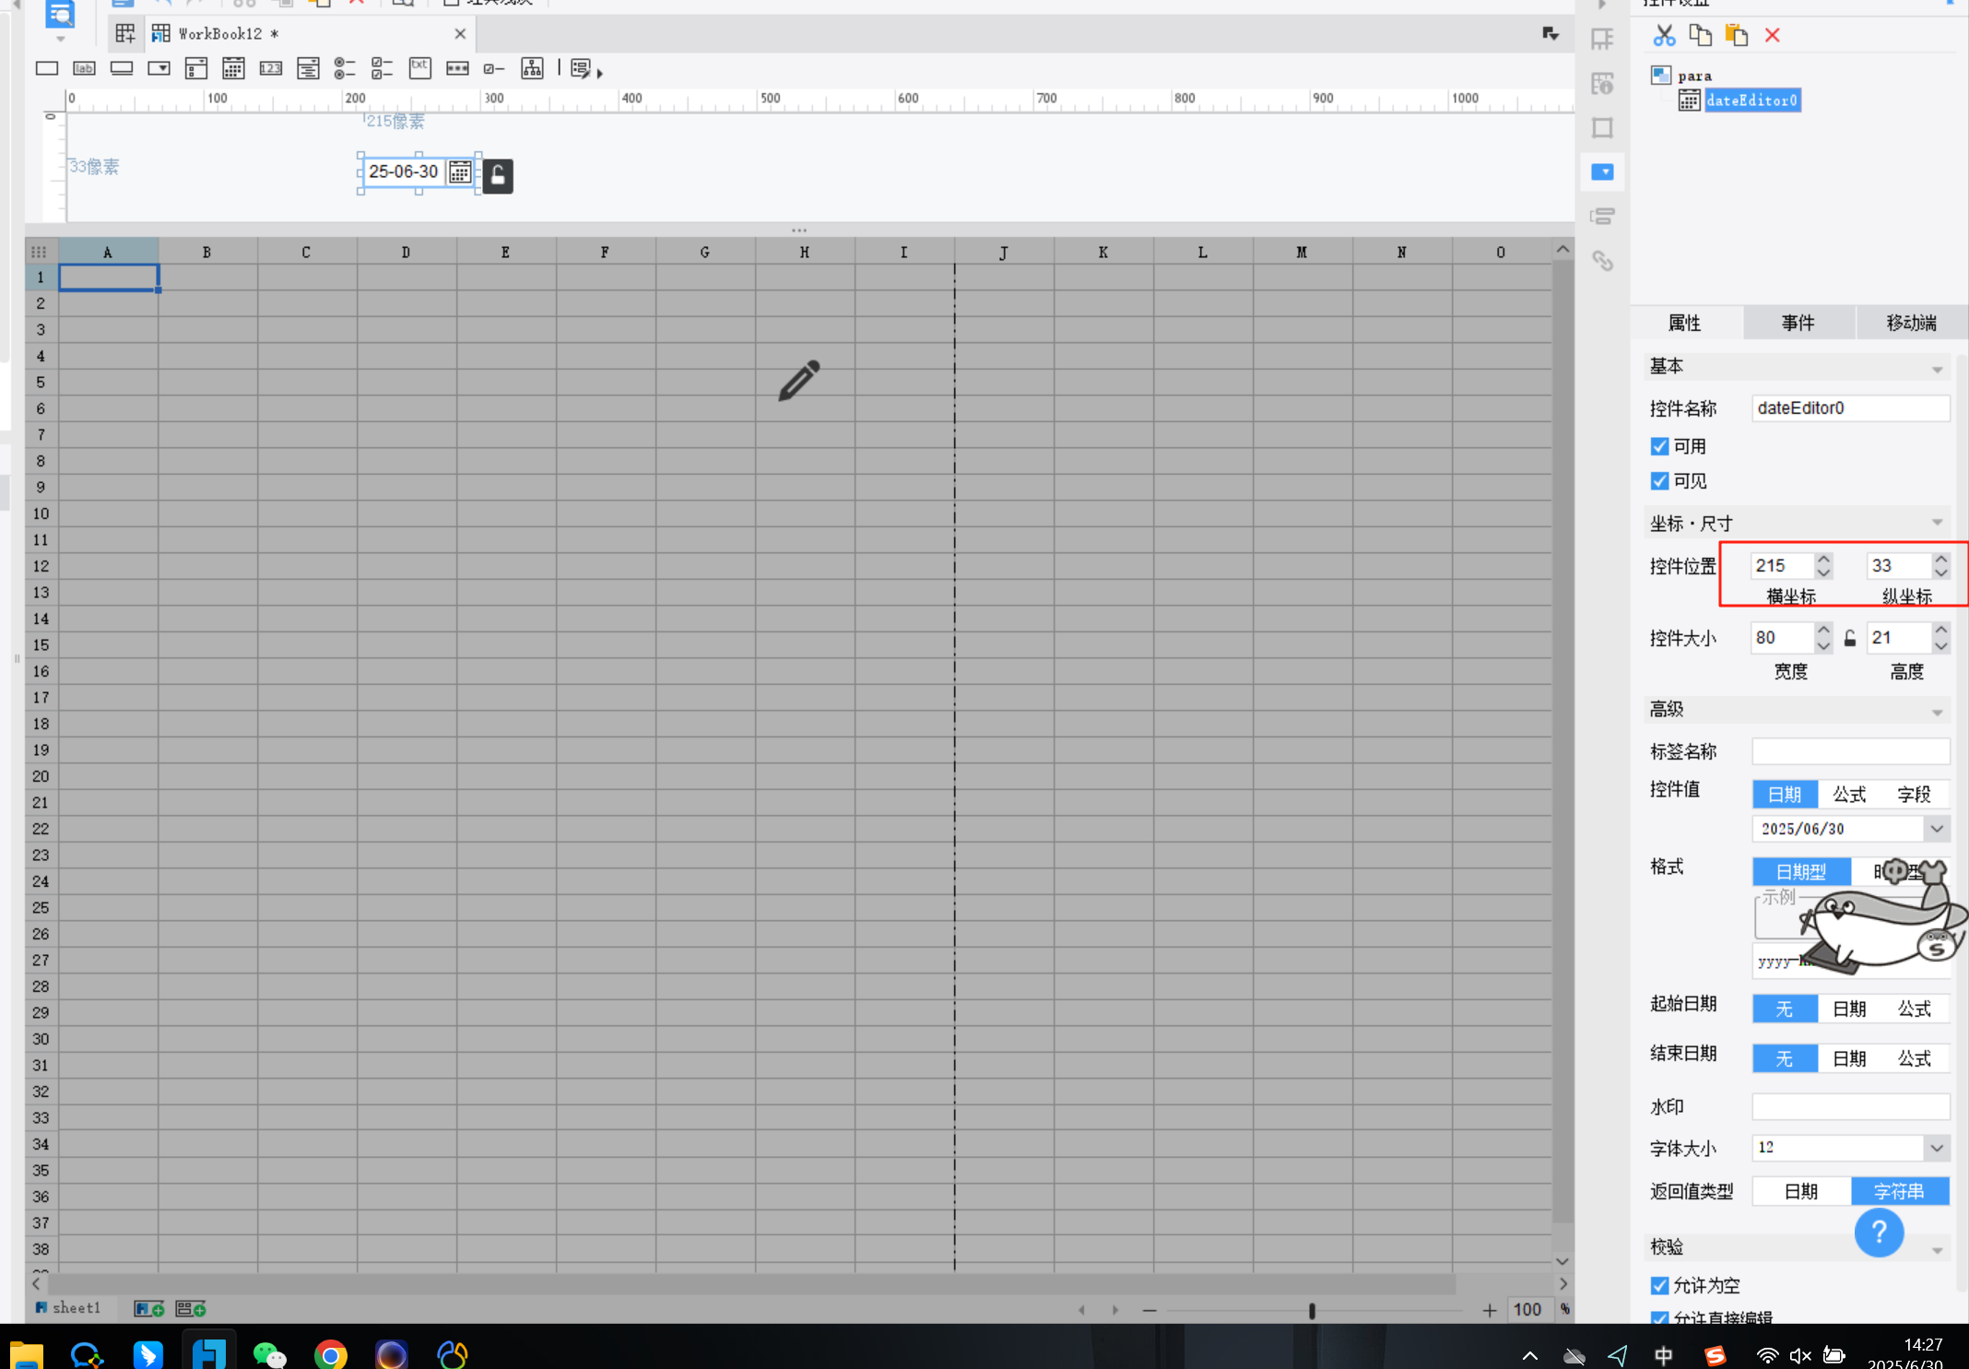The image size is (1969, 1369).
Task: Collapse the 坐标·尺寸 section
Action: (1937, 523)
